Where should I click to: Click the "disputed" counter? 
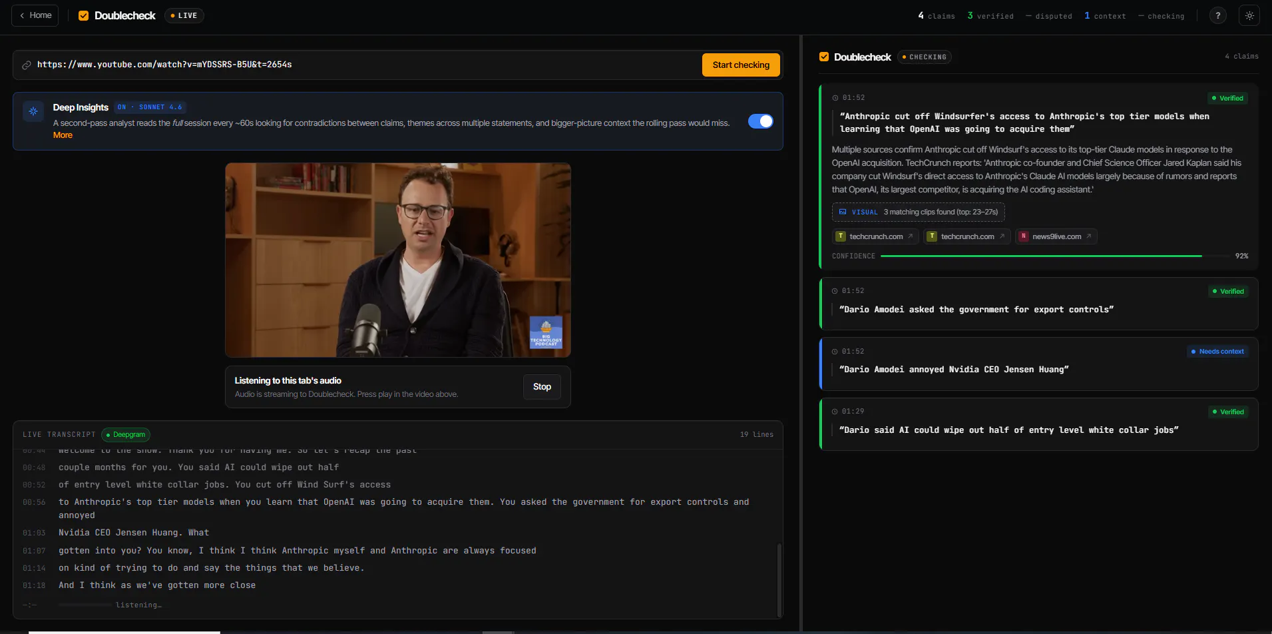pos(1049,16)
